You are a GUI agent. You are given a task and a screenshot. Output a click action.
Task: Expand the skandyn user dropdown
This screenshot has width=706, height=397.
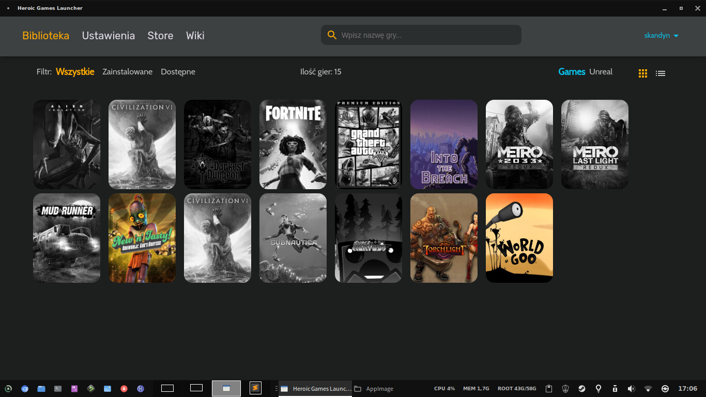661,36
